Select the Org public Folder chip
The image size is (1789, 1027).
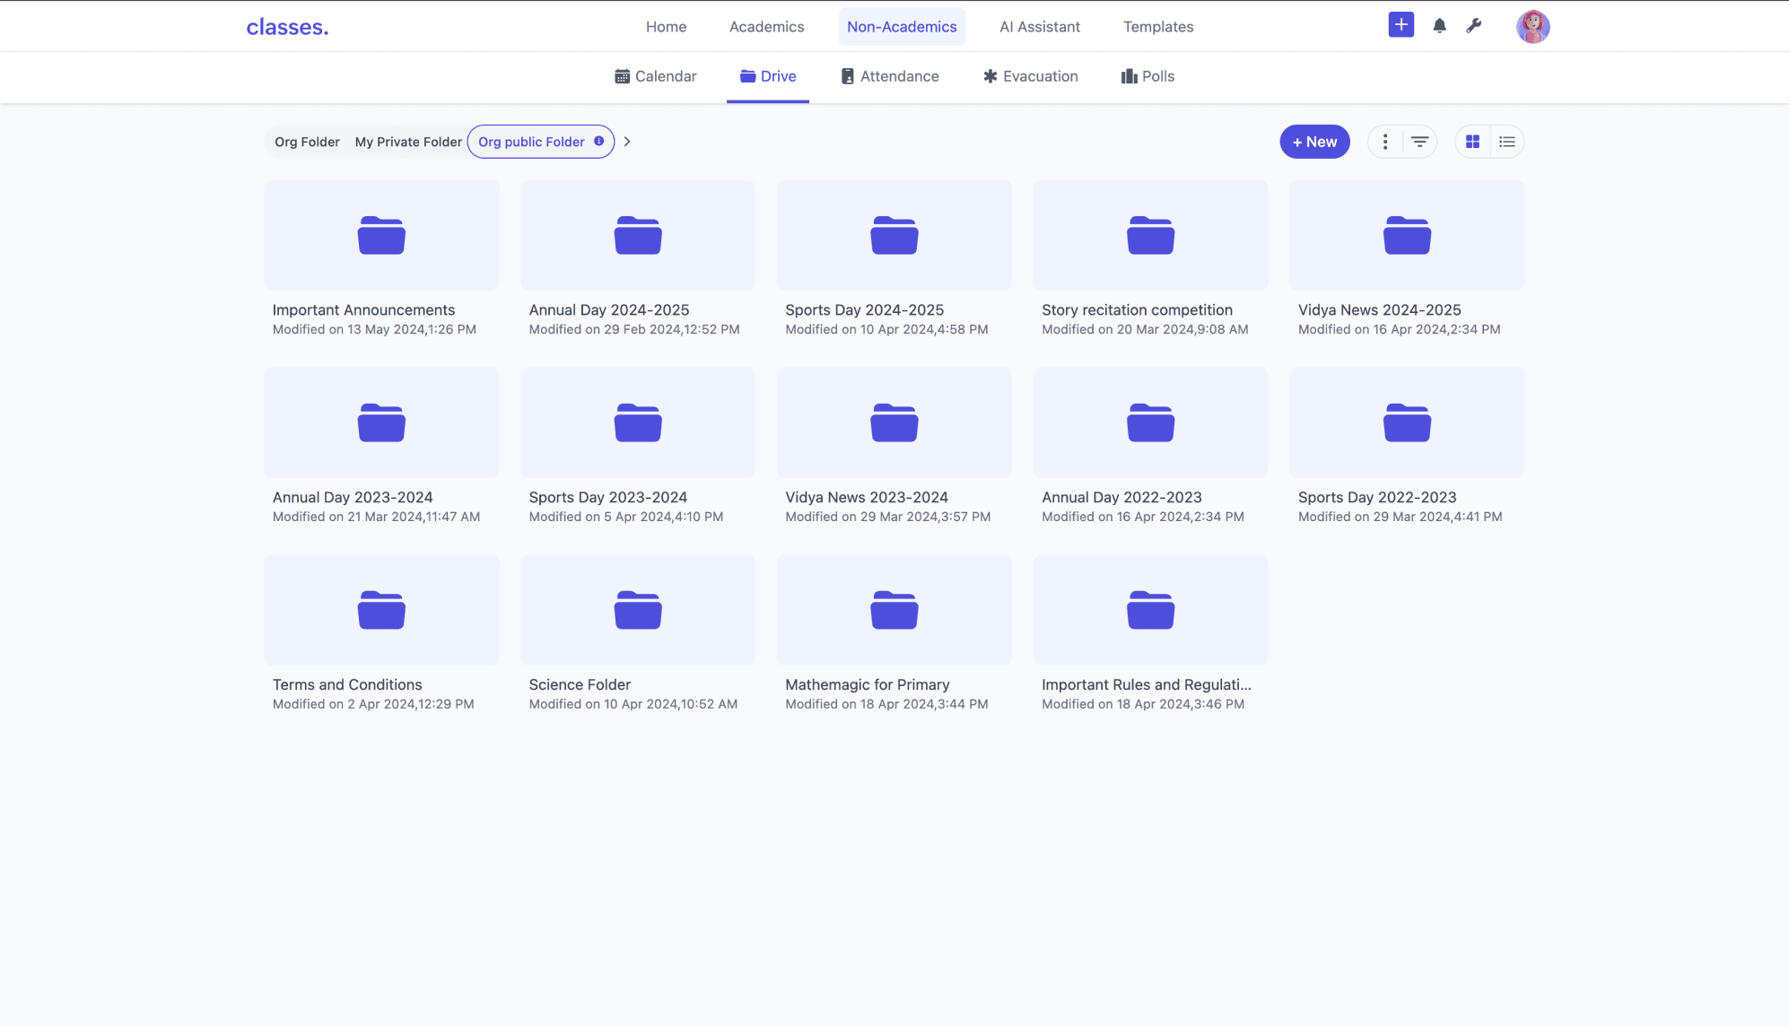pos(531,142)
